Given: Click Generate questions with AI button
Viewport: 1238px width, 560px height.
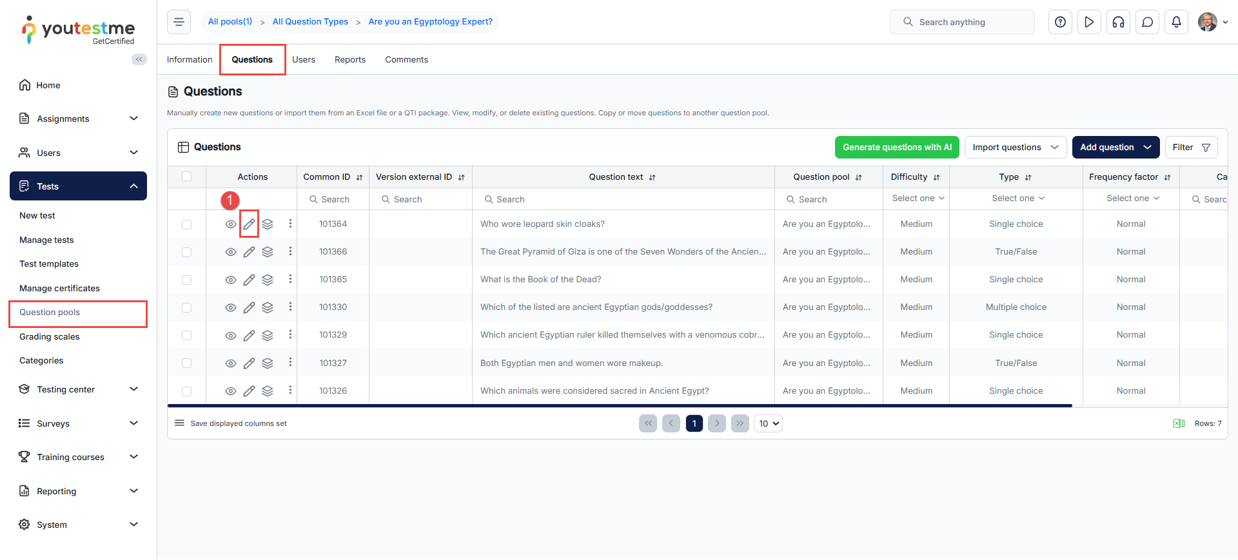Looking at the screenshot, I should [x=896, y=147].
